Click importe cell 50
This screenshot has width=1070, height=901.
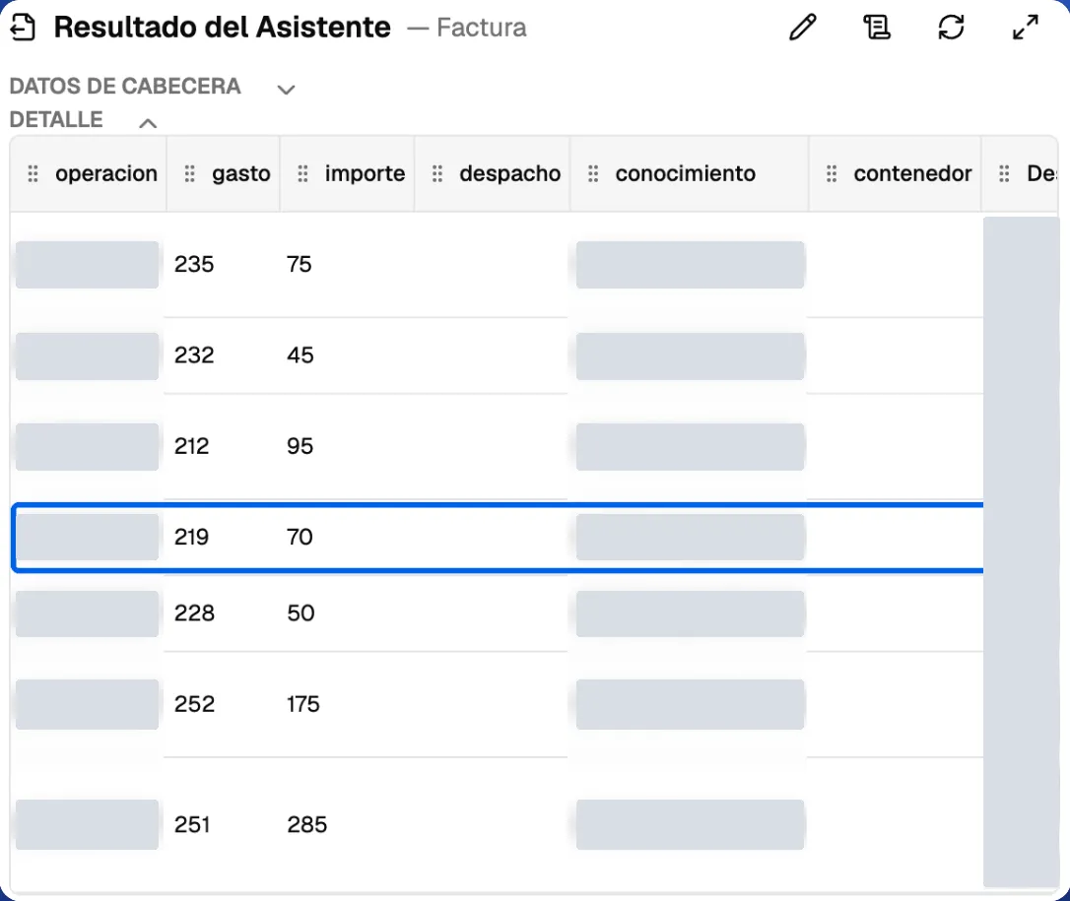point(301,613)
